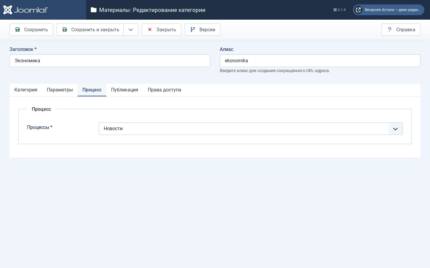Save the category with Сохранить button
430x268 pixels.
point(31,29)
